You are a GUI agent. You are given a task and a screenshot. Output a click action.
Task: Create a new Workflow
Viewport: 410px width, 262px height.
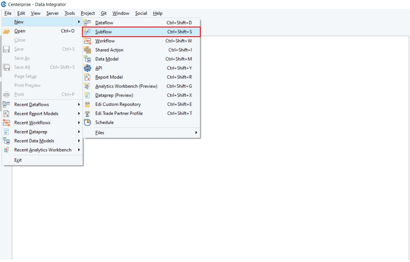(141, 41)
